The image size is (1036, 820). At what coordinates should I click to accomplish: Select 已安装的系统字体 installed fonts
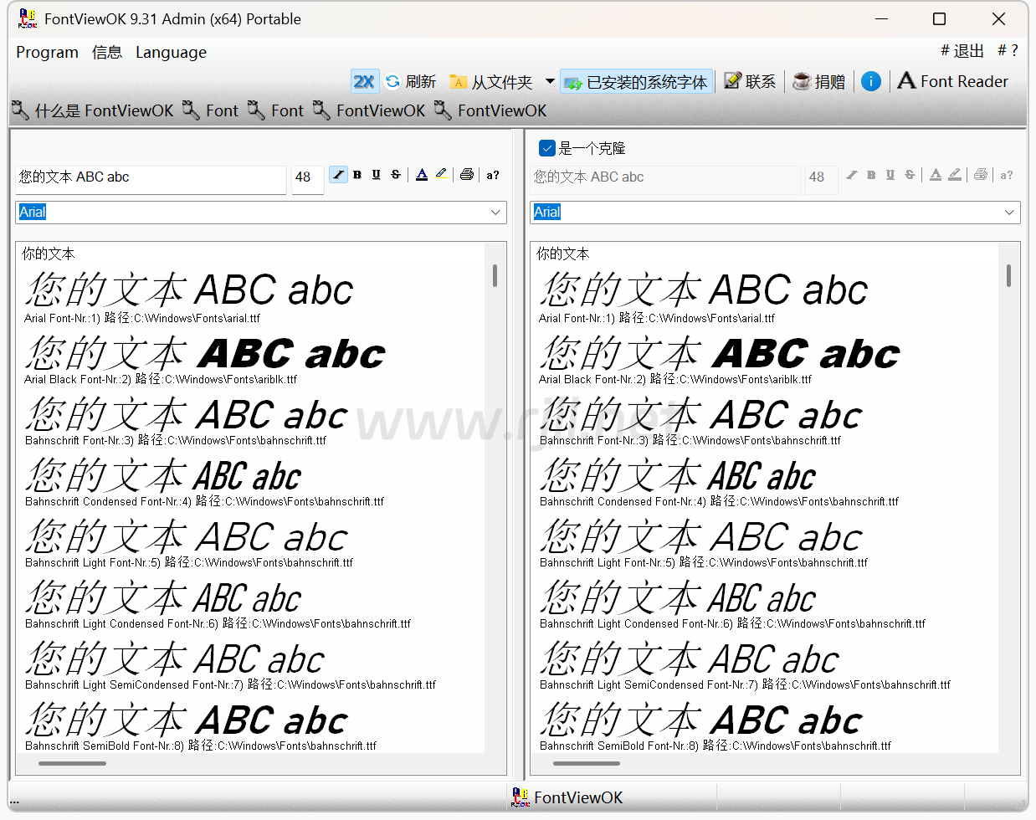637,81
